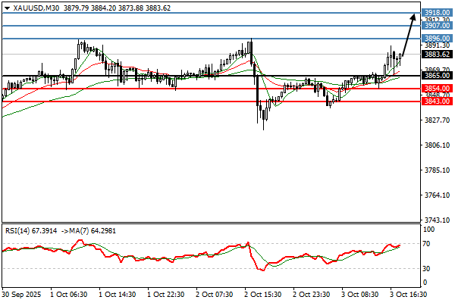Select the 3918.00 blue price label
This screenshot has width=455, height=303.
click(x=438, y=14)
